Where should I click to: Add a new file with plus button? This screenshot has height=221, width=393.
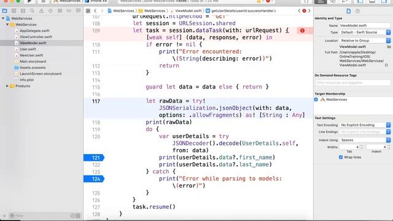[x=4, y=215]
